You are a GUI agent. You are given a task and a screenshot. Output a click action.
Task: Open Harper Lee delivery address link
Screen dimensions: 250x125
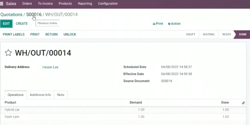click(50, 67)
